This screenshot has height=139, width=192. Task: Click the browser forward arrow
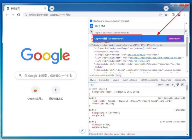tap(13, 15)
